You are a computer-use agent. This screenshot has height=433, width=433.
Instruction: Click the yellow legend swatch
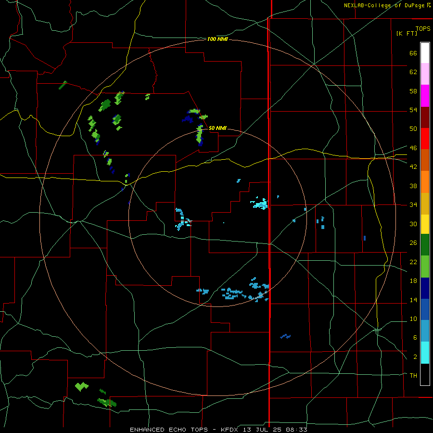tap(425, 224)
